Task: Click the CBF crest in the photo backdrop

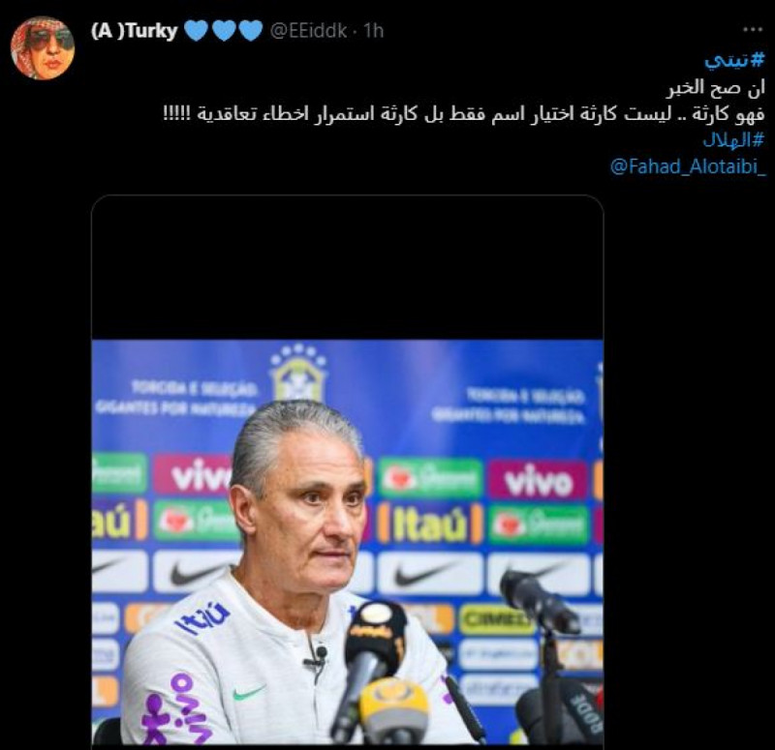Action: coord(298,373)
